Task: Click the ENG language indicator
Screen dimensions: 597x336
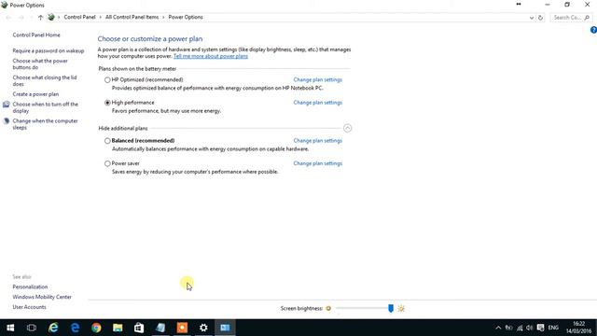Action: pyautogui.click(x=553, y=328)
